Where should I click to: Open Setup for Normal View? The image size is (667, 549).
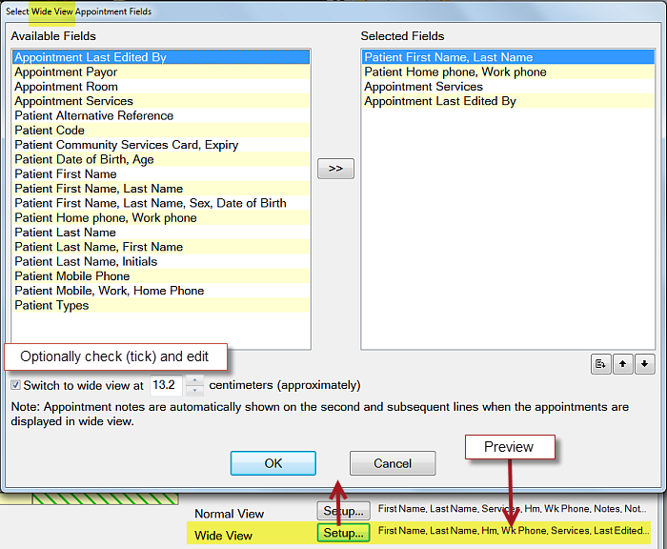tap(343, 511)
